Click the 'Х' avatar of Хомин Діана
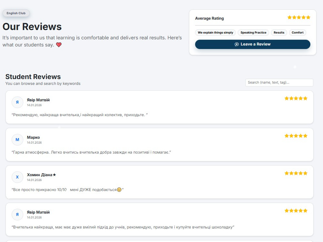323x242 pixels. click(17, 177)
